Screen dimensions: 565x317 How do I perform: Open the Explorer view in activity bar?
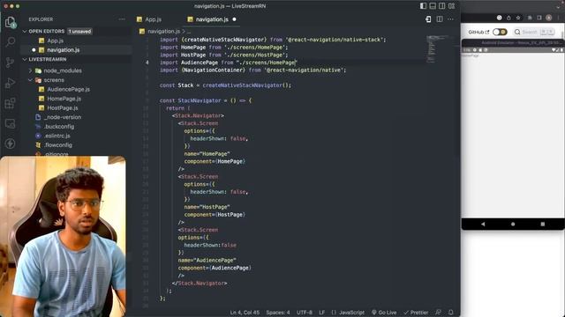point(10,22)
